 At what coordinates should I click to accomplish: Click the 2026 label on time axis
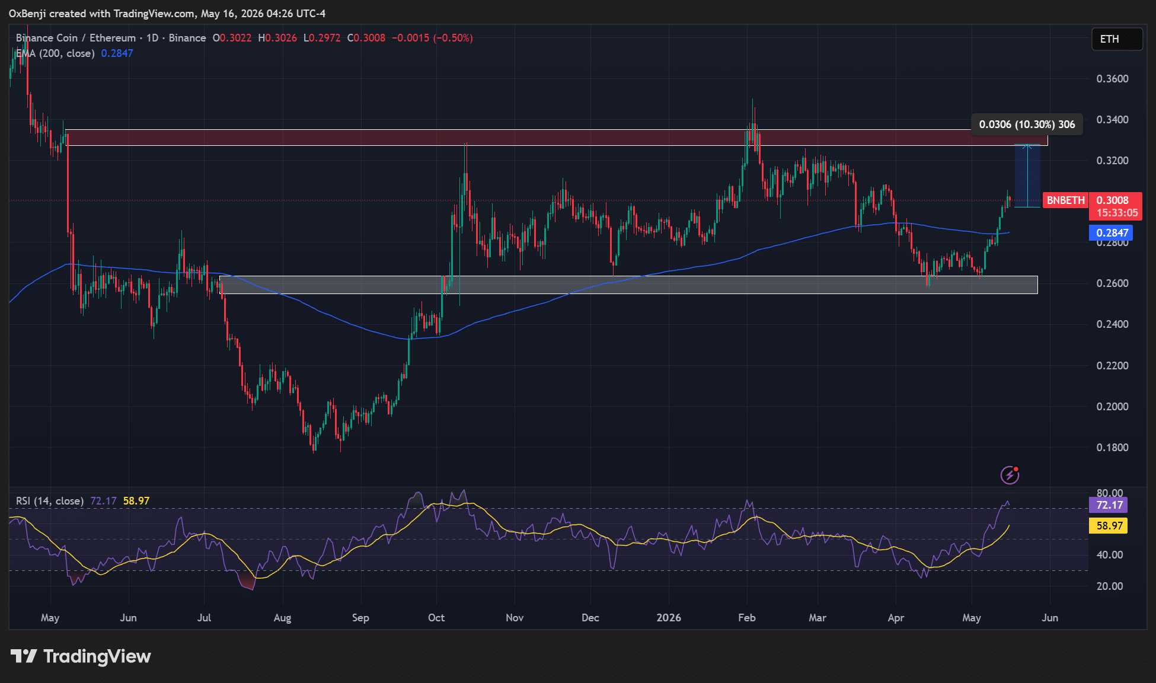tap(669, 618)
